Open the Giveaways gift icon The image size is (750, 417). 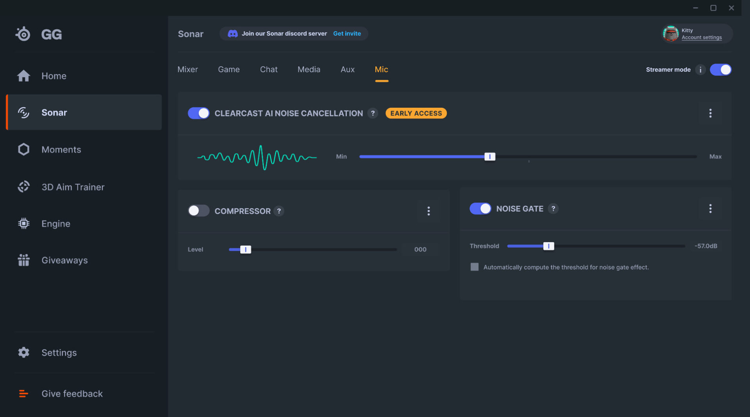coord(23,260)
